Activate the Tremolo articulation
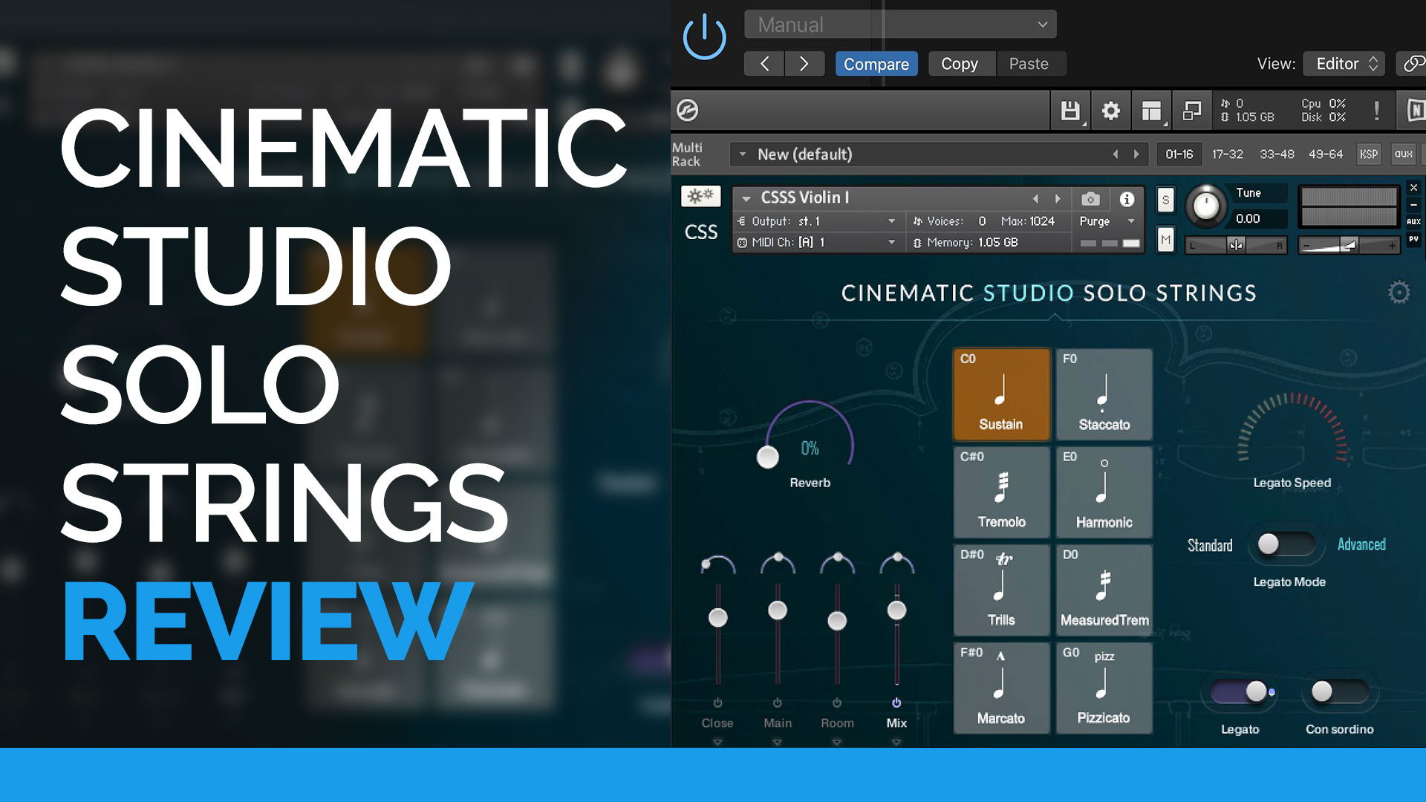 click(x=1000, y=492)
